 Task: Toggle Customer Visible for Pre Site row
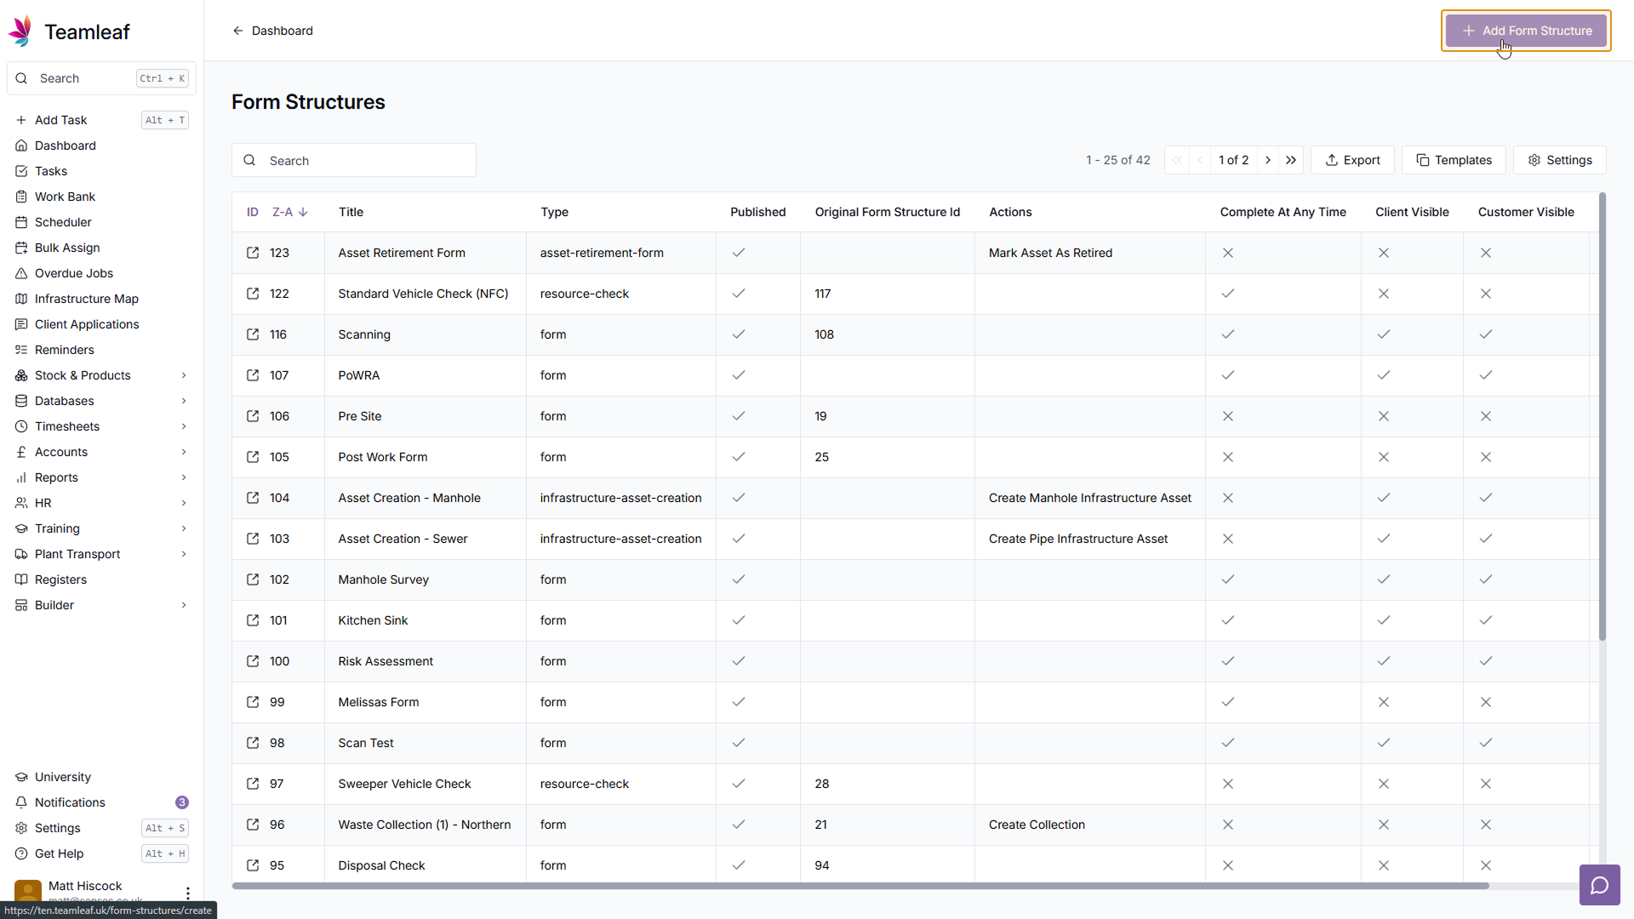click(1486, 416)
